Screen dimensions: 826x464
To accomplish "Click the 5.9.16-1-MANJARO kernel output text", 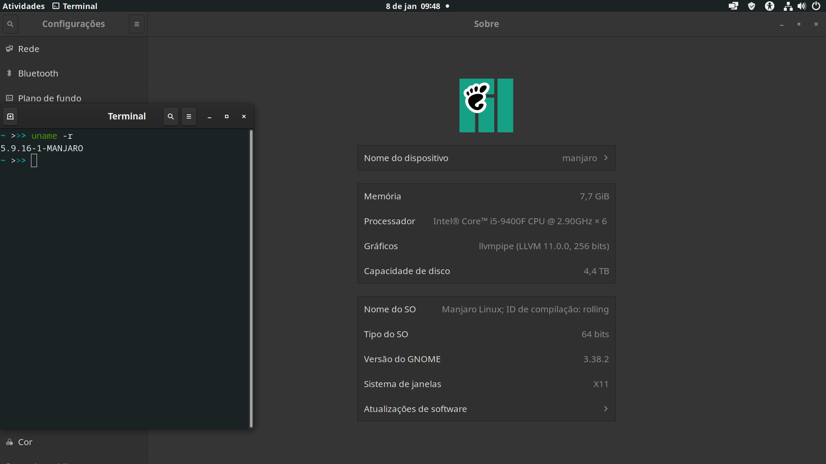I will (x=42, y=148).
